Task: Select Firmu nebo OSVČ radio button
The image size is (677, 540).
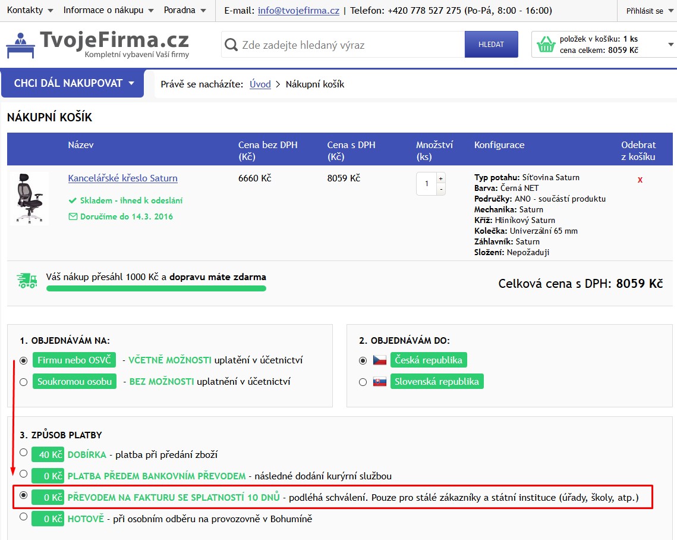Action: coord(24,360)
